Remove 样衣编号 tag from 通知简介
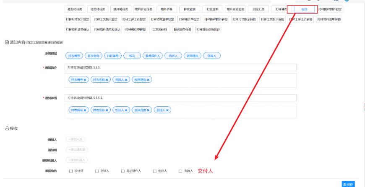 [x=85, y=79]
